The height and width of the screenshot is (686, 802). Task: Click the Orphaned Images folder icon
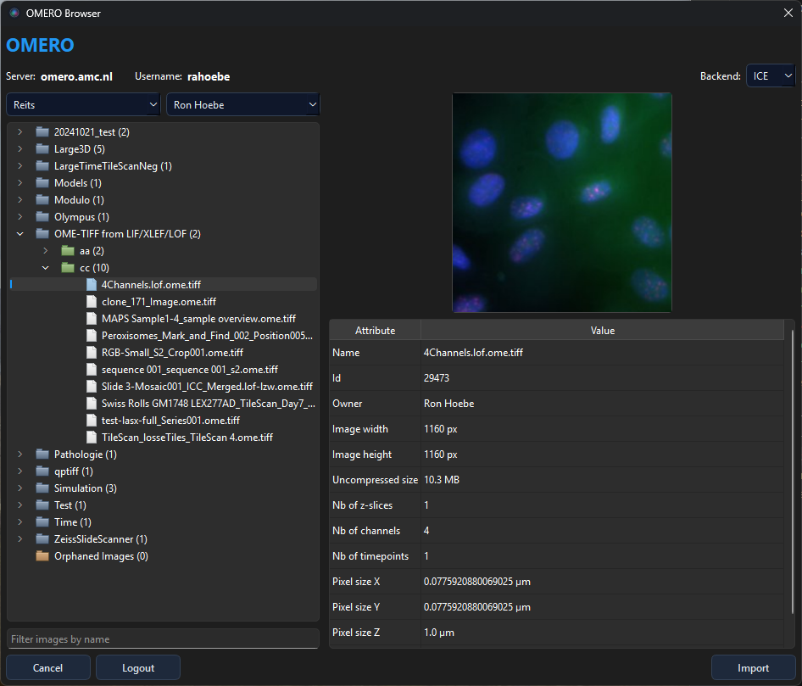(42, 556)
